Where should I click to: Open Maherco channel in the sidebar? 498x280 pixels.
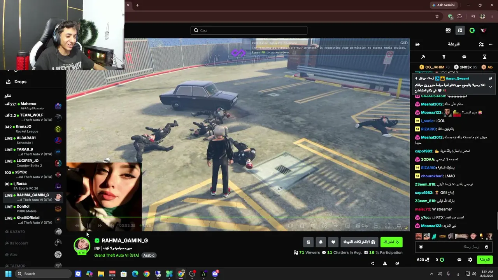click(33, 106)
